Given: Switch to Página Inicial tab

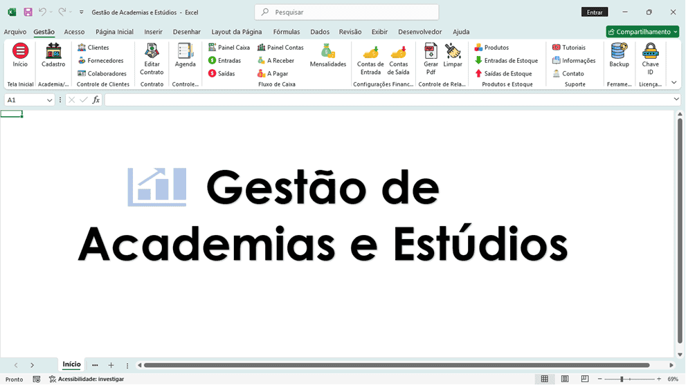Looking at the screenshot, I should tap(115, 32).
